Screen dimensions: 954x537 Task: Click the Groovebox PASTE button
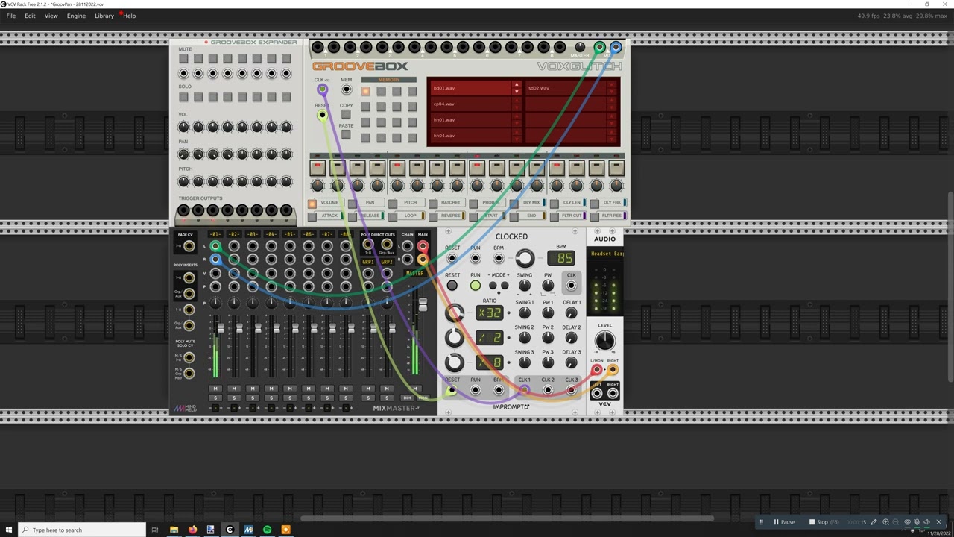[x=346, y=134]
